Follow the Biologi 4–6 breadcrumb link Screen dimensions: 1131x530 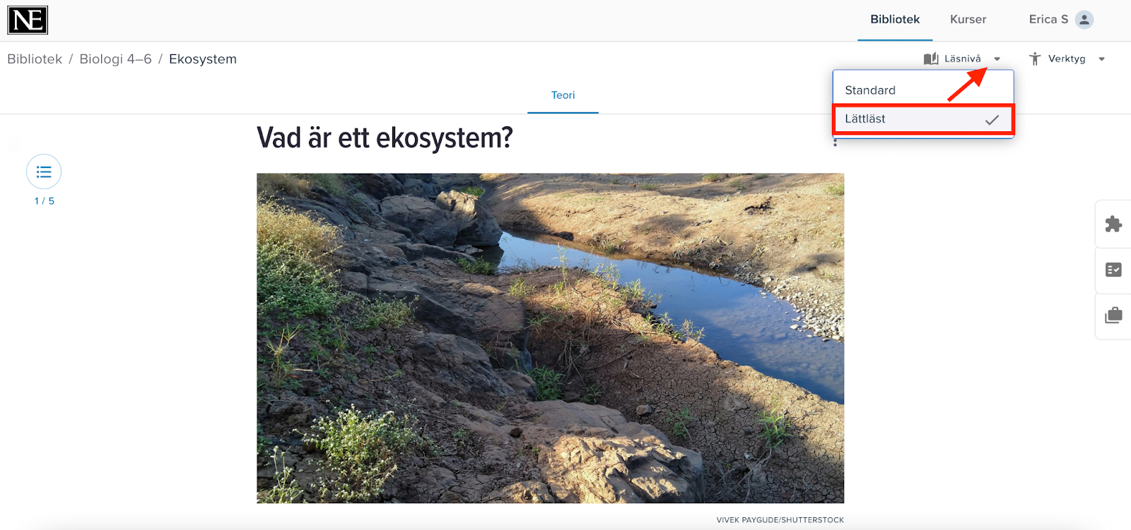[x=115, y=59]
